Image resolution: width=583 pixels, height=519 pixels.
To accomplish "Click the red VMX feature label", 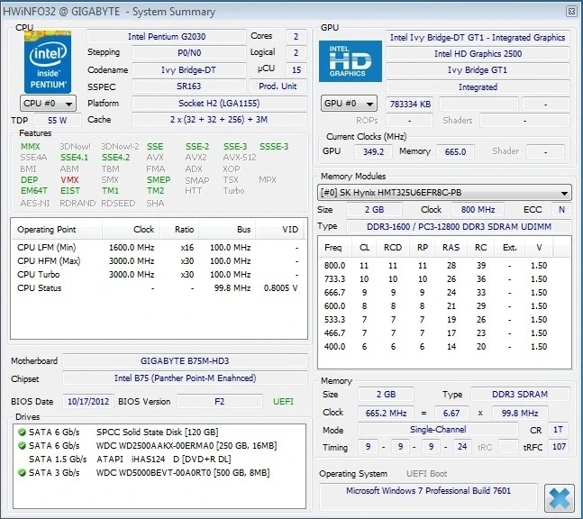I will pyautogui.click(x=69, y=180).
